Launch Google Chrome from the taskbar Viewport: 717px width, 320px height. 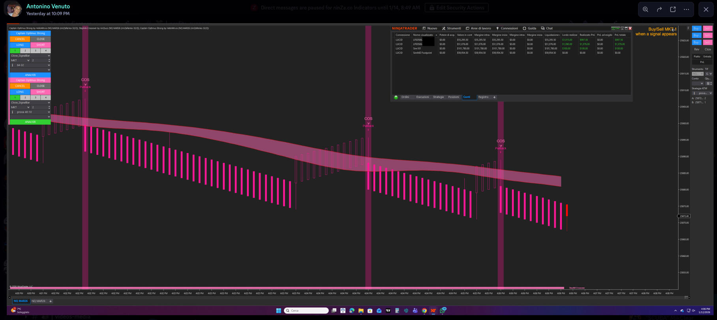(424, 311)
